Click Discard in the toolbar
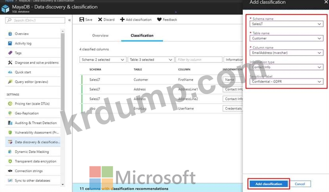 106,20
